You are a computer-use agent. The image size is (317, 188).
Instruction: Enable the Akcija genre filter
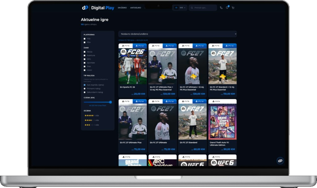pos(85,52)
